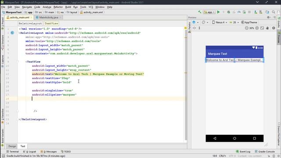Open the design surface layers dropdown
Screen dimensions: 281x158
coord(195,22)
